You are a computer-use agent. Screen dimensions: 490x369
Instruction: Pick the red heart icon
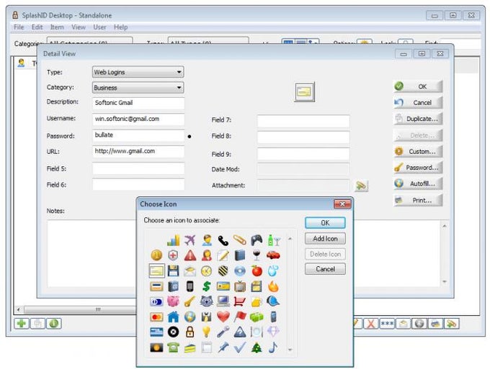tap(223, 317)
